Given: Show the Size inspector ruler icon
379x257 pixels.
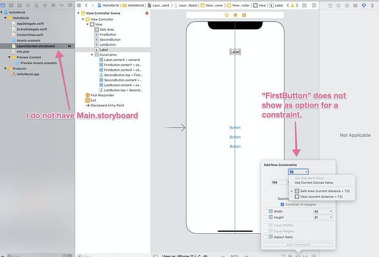Looking at the screenshot, I should (372, 5).
